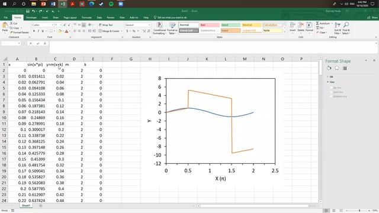Open Format as Table gallery
The height and width of the screenshot is (213, 379).
(x=172, y=28)
